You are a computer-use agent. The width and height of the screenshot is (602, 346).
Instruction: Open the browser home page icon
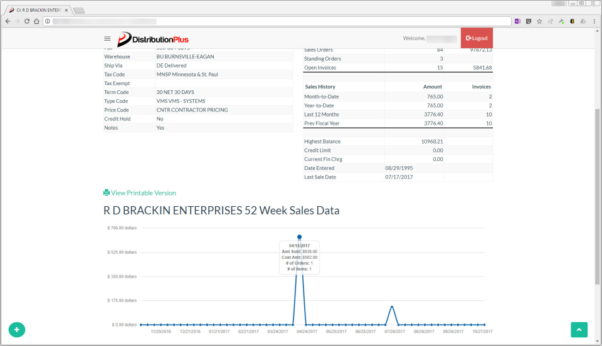point(36,21)
